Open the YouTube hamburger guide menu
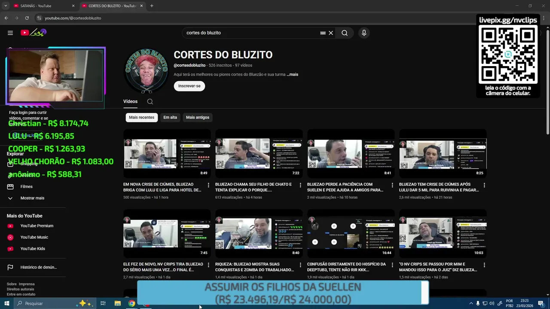Viewport: 550px width, 309px height. (10, 33)
